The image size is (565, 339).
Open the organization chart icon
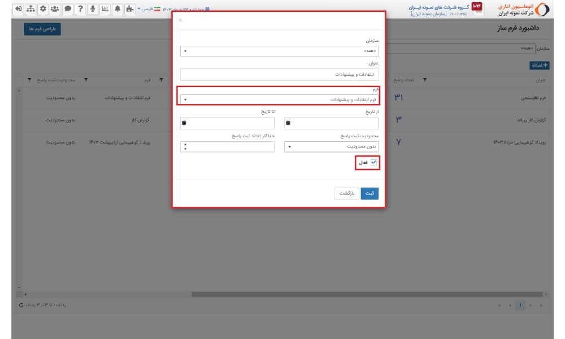[31, 9]
